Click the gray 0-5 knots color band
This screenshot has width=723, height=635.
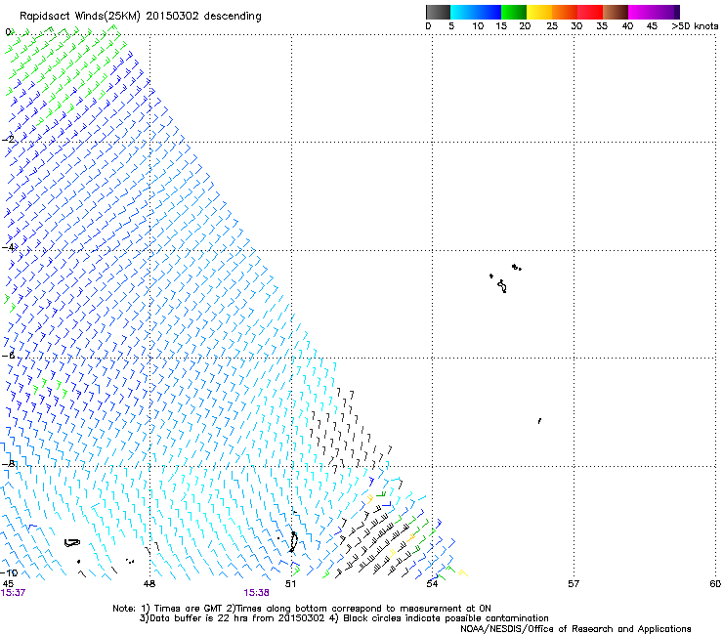pyautogui.click(x=438, y=12)
